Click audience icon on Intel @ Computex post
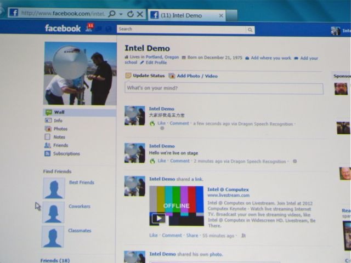Screen dimensions: 351x263 point(244,236)
